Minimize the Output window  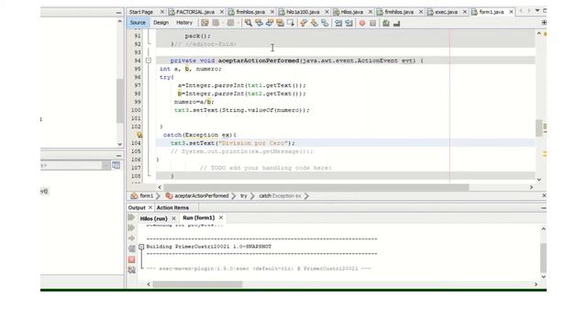coord(544,208)
